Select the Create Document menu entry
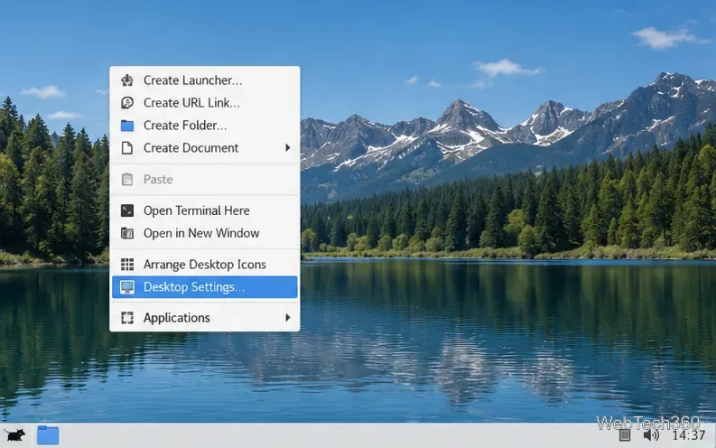Image resolution: width=716 pixels, height=448 pixels. pyautogui.click(x=205, y=148)
